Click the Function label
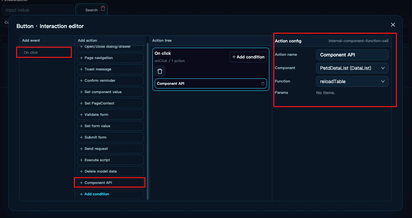The height and width of the screenshot is (218, 412). click(x=282, y=81)
